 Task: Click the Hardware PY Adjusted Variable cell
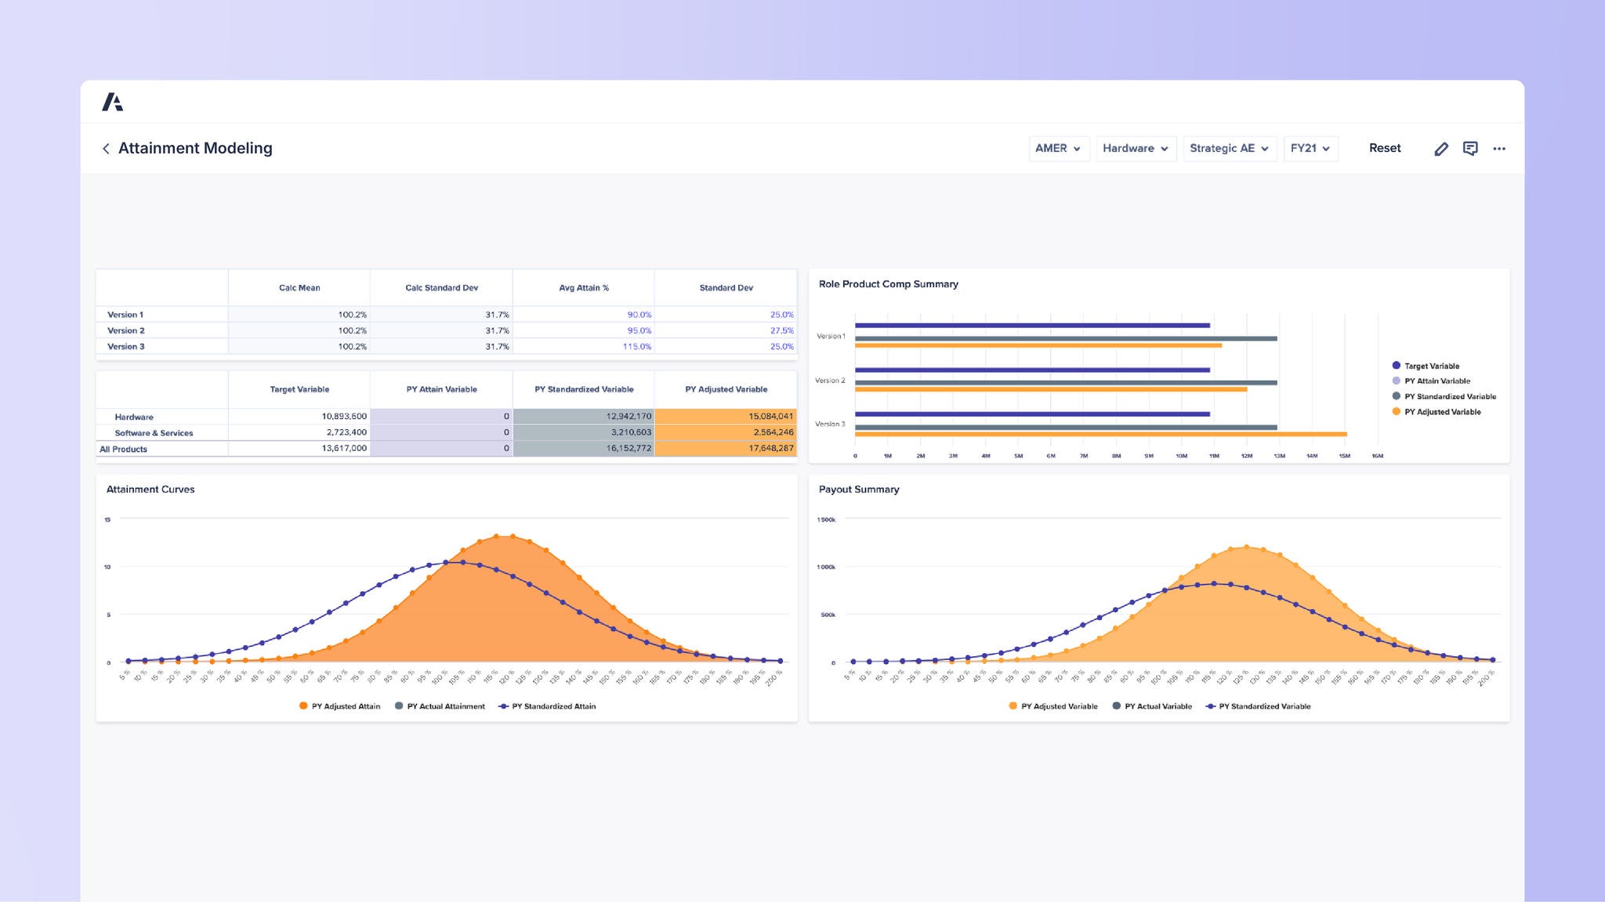click(725, 417)
